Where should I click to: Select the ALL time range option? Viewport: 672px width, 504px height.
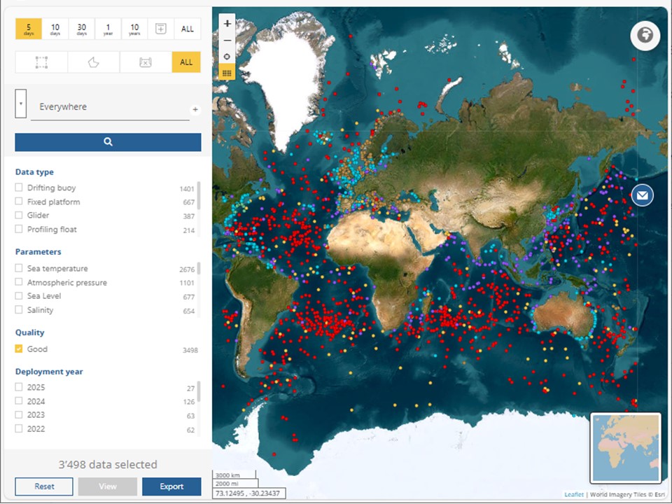coord(188,29)
